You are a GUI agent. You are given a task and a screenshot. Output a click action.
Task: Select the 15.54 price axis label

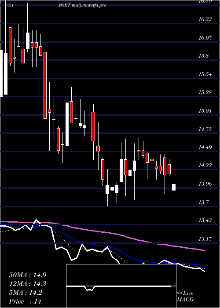(205, 74)
